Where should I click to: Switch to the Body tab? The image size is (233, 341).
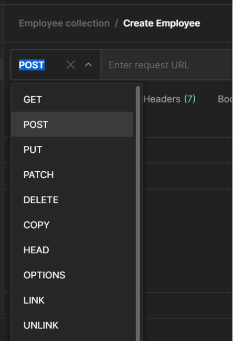tap(225, 99)
